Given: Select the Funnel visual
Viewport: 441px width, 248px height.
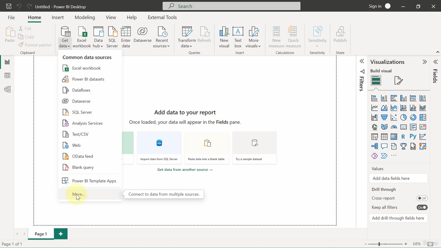Looking at the screenshot, I should click(x=384, y=117).
